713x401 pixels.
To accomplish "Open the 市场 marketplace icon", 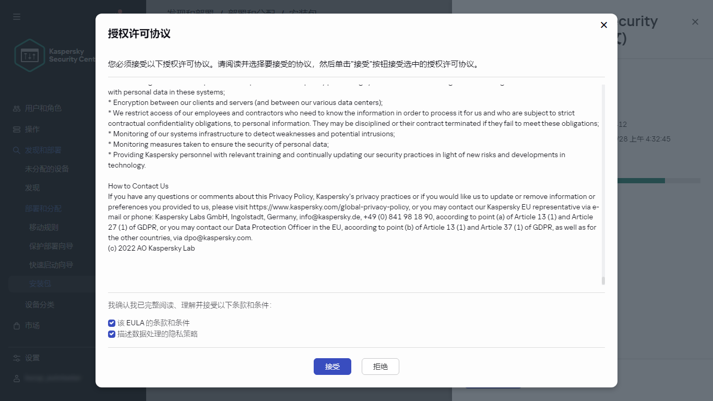I will click(16, 325).
